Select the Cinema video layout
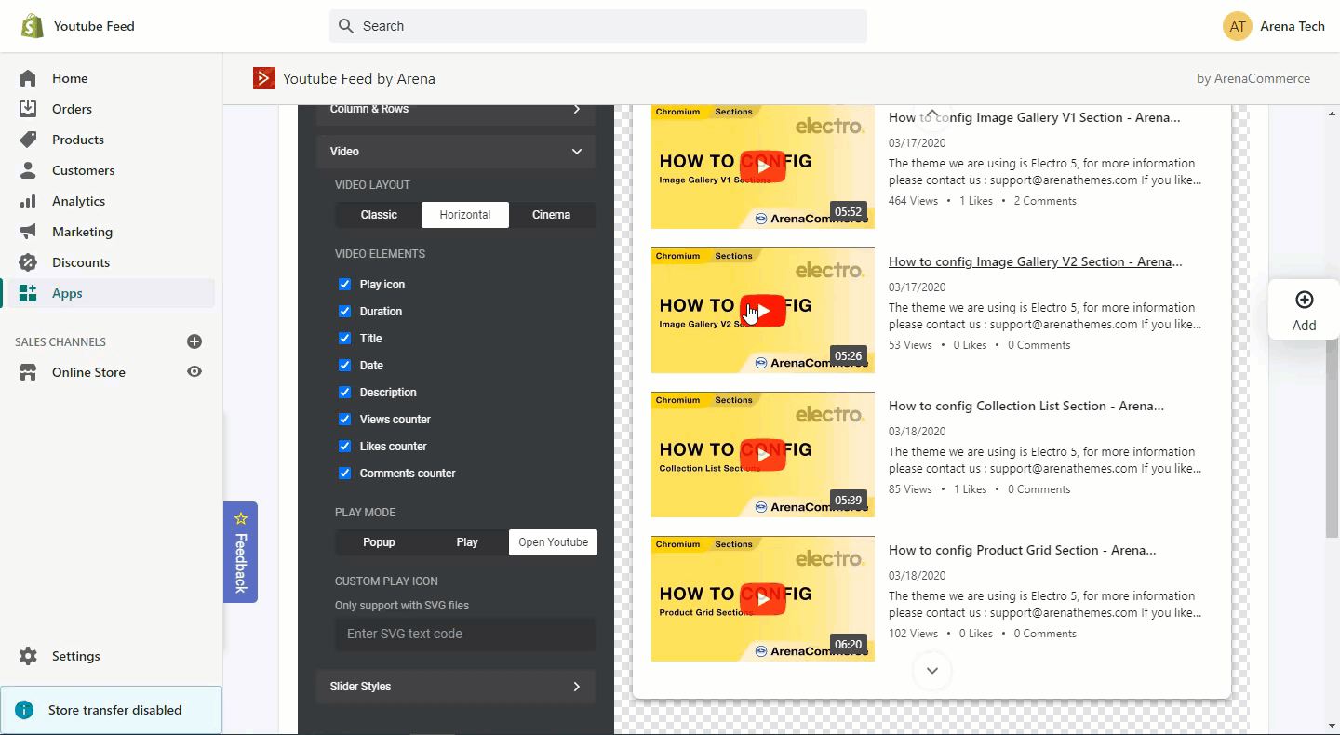Image resolution: width=1340 pixels, height=735 pixels. click(552, 215)
